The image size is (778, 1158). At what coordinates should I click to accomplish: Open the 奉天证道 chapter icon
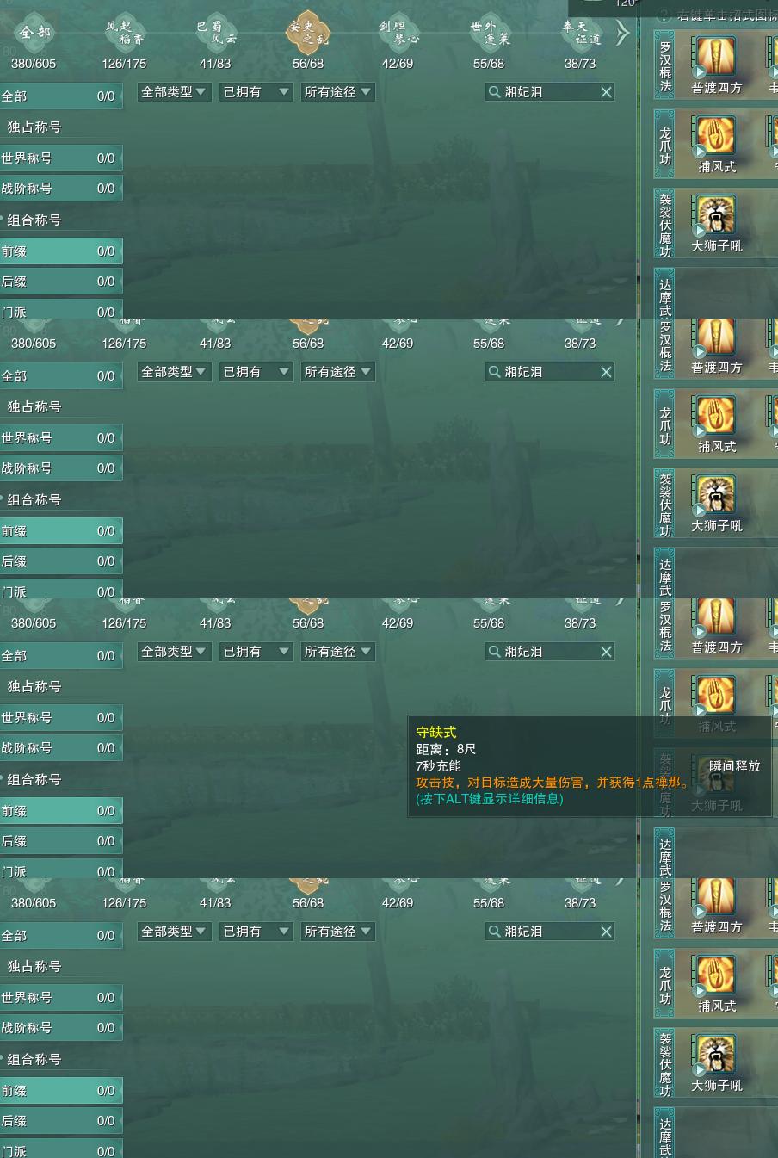point(580,33)
